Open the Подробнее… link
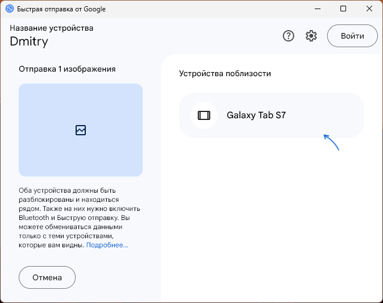383x303 pixels. pyautogui.click(x=107, y=245)
